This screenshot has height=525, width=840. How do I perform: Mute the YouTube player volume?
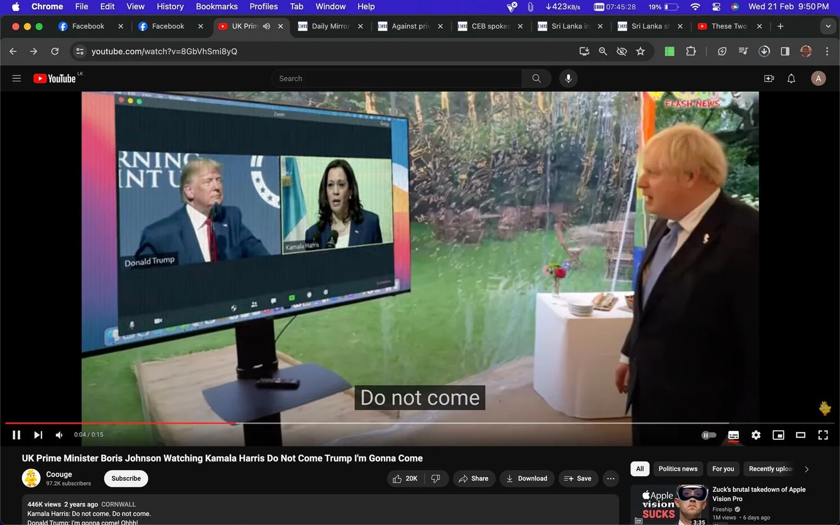[59, 435]
